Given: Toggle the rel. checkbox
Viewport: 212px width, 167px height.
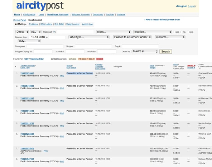Looking at the screenshot, I should pyautogui.click(x=181, y=32).
